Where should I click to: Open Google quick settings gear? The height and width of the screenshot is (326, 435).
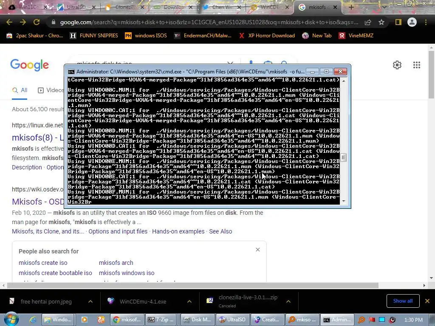pos(397,65)
